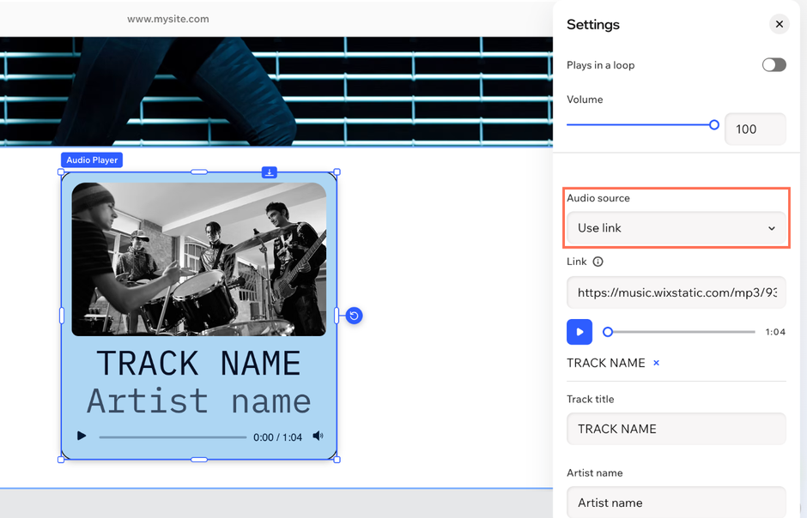Click the Volume value field showing 100
The image size is (807, 518).
click(x=755, y=129)
